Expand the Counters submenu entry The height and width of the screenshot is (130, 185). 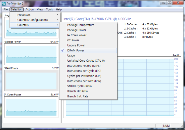(x=34, y=25)
